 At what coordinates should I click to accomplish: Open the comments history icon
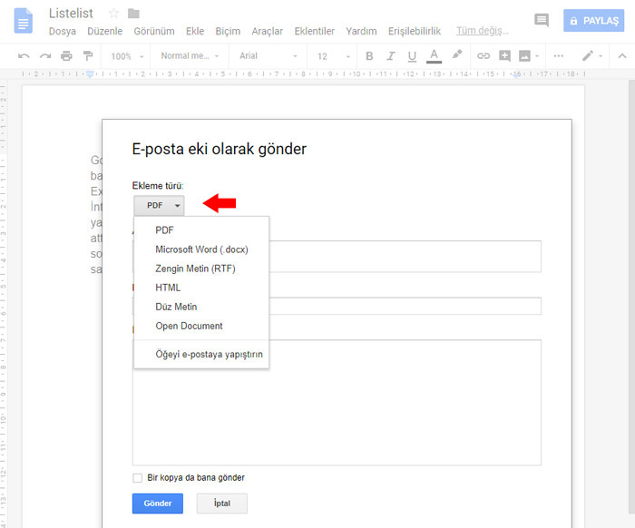click(x=542, y=20)
